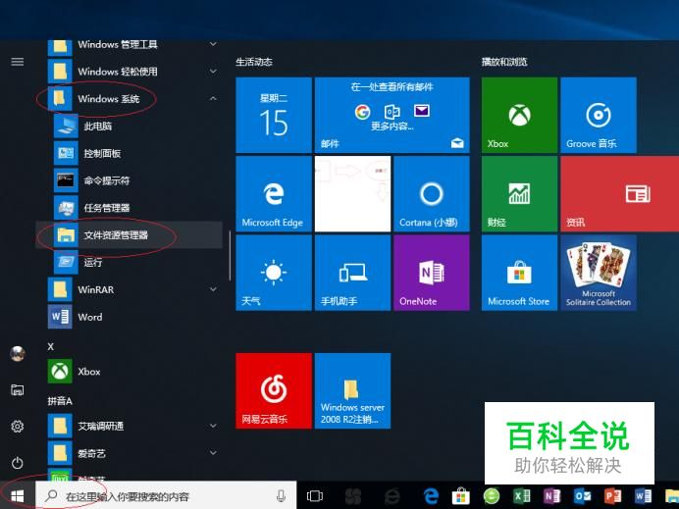
Task: Open the Xbox tile
Action: click(x=519, y=115)
